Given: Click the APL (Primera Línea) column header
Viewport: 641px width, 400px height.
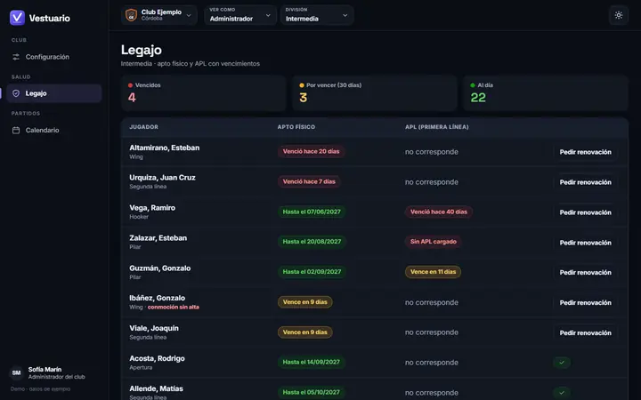Looking at the screenshot, I should [x=437, y=127].
